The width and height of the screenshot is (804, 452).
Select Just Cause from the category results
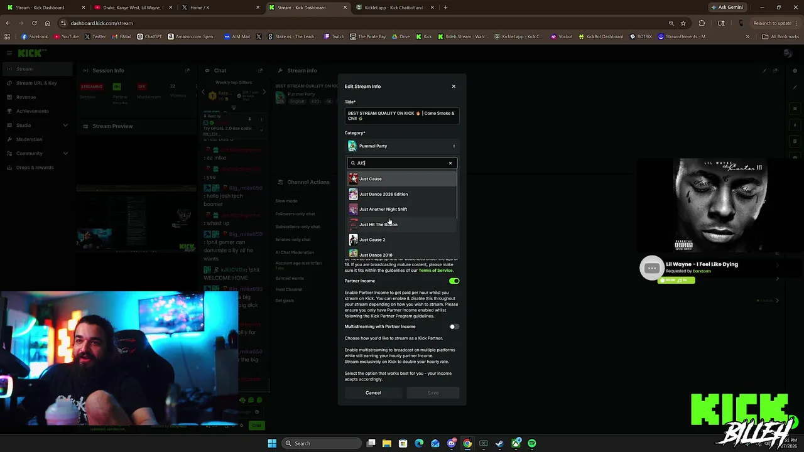click(x=402, y=179)
